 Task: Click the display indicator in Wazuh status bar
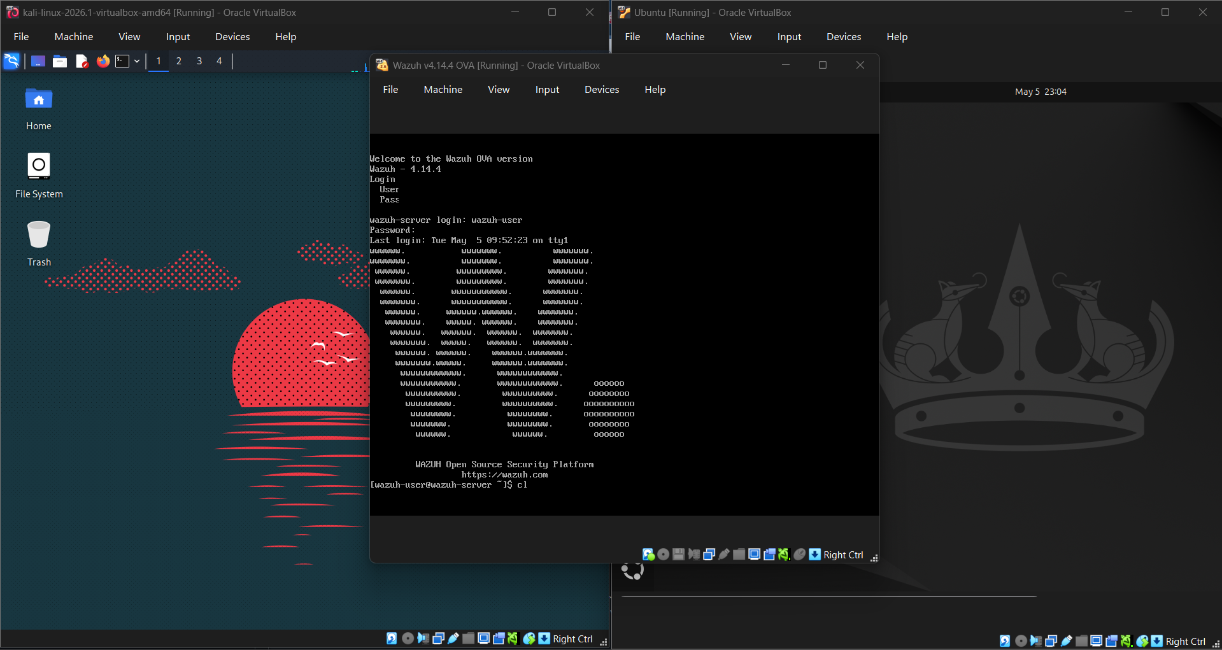pos(755,555)
